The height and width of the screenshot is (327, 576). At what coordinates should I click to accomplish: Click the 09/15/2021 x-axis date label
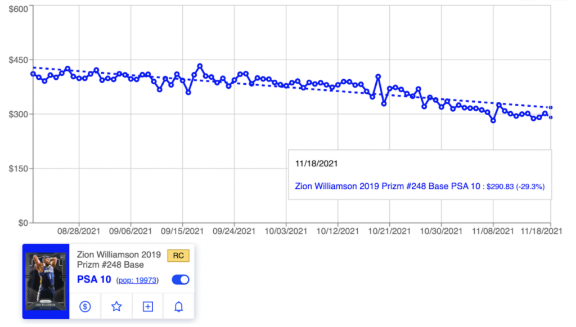182,231
